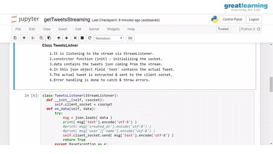Copy selected cells icon
273x154 pixels.
pyautogui.click(x=41, y=38)
